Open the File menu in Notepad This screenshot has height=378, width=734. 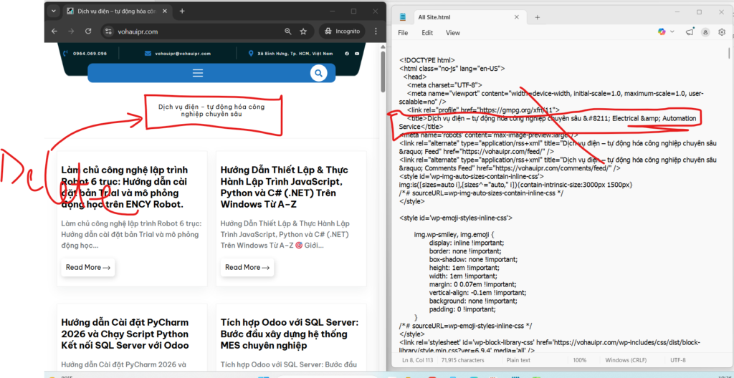[x=403, y=33]
